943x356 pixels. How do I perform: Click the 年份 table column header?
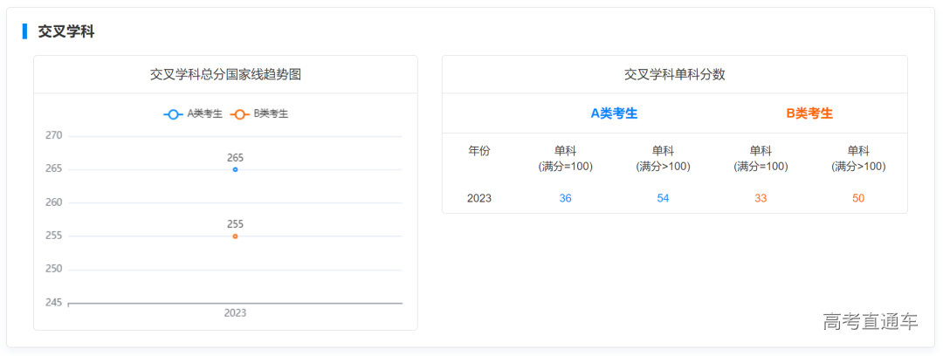(x=479, y=151)
